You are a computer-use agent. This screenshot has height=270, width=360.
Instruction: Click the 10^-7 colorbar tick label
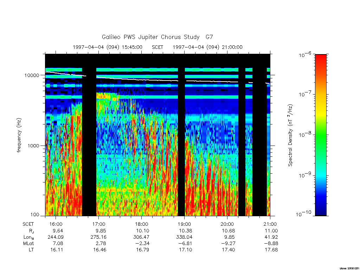click(306, 94)
